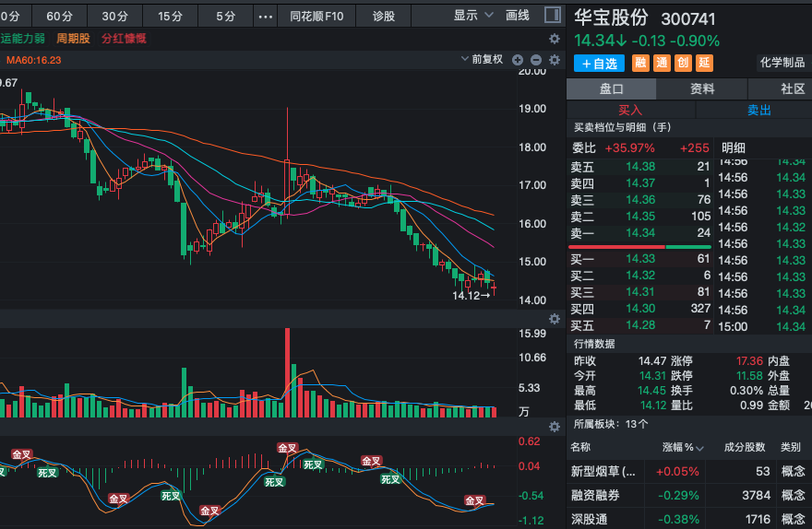The image size is (812, 529).
Task: Toggle the side panel layout icon
Action: click(x=553, y=15)
